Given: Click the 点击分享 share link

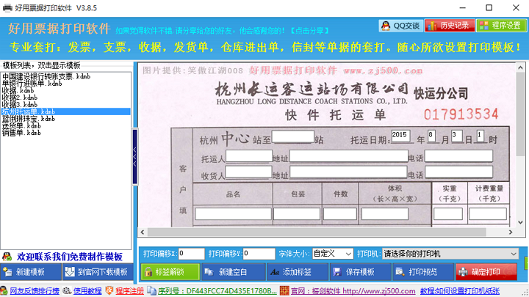Looking at the screenshot, I should click(310, 31).
